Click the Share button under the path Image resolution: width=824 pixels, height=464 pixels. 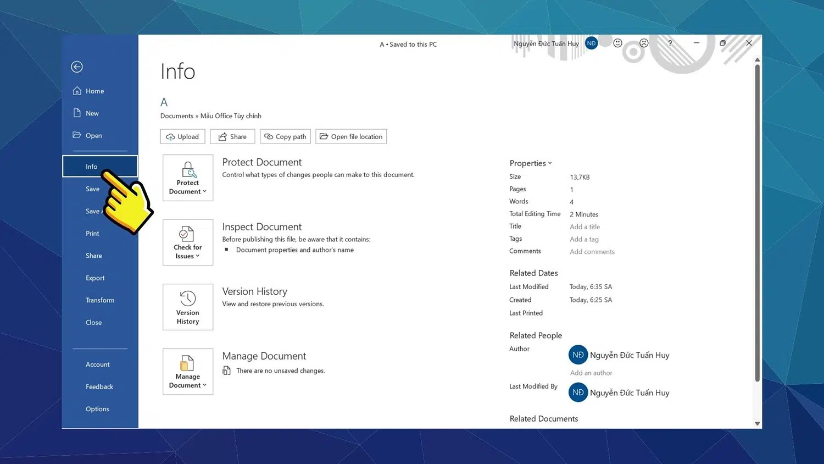(232, 136)
